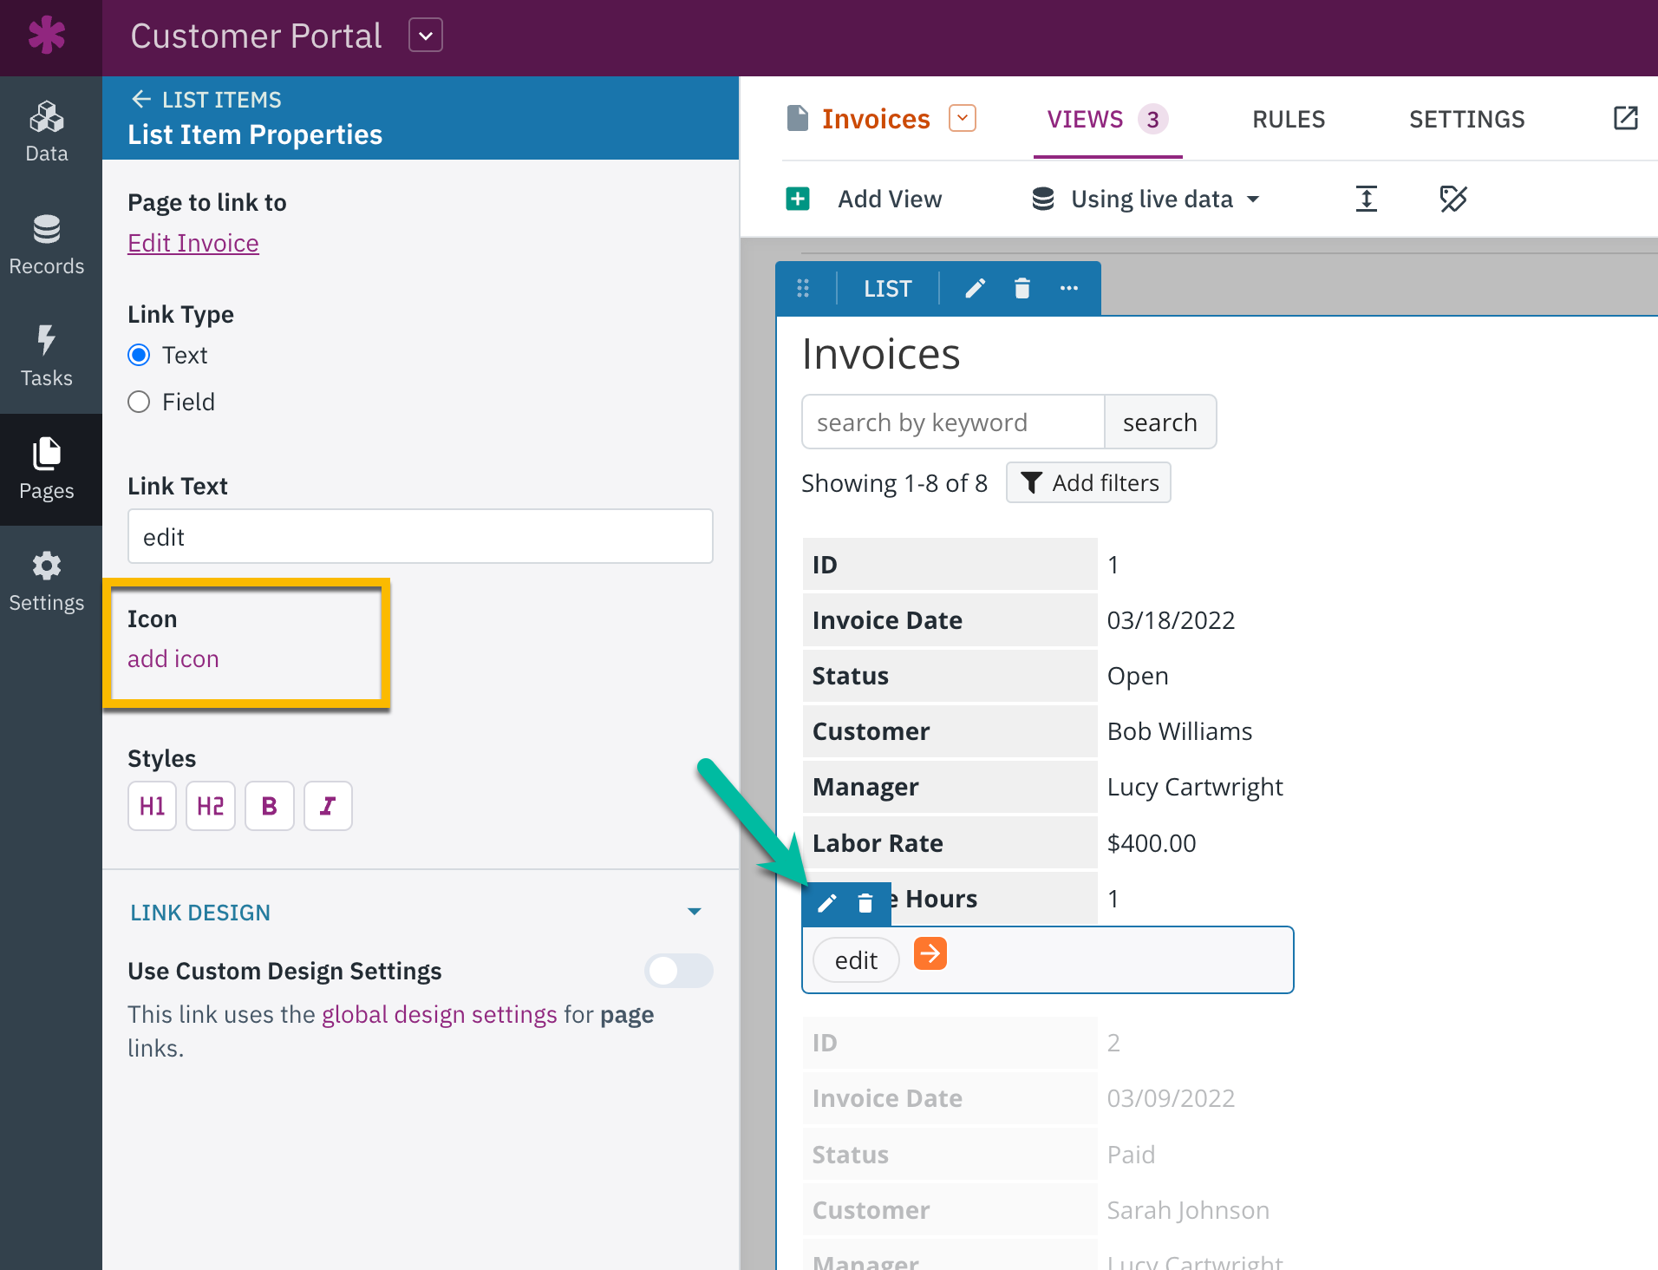
Task: Click the pencil icon in LIST toolbar
Action: 976,289
